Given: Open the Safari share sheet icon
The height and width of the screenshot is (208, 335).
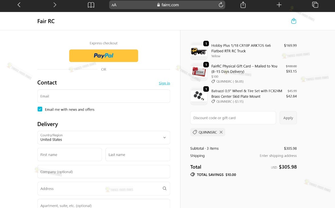Looking at the screenshot, I should 243,5.
